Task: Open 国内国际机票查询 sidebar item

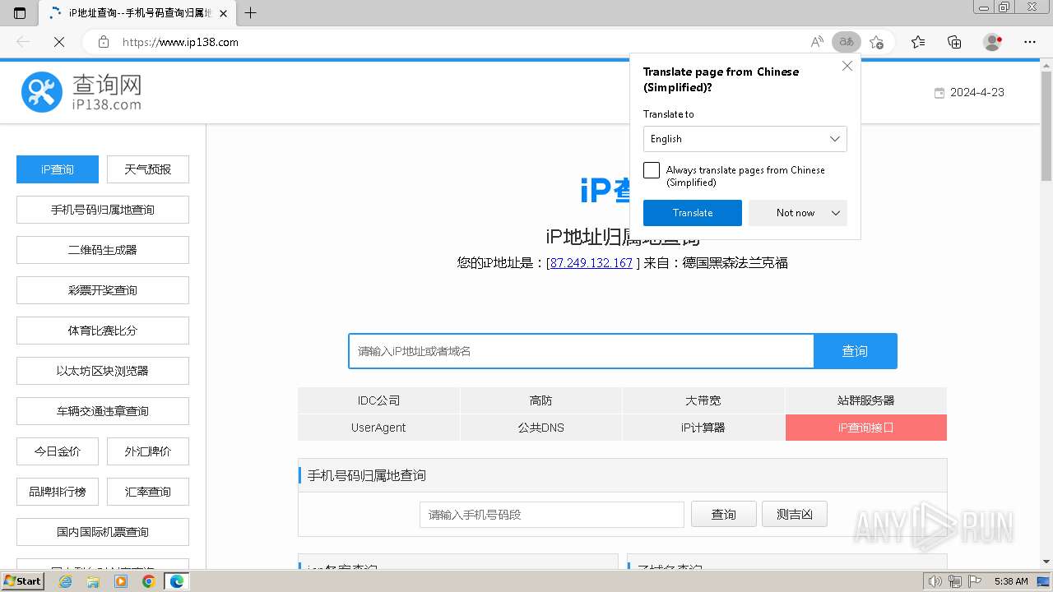Action: coord(103,532)
